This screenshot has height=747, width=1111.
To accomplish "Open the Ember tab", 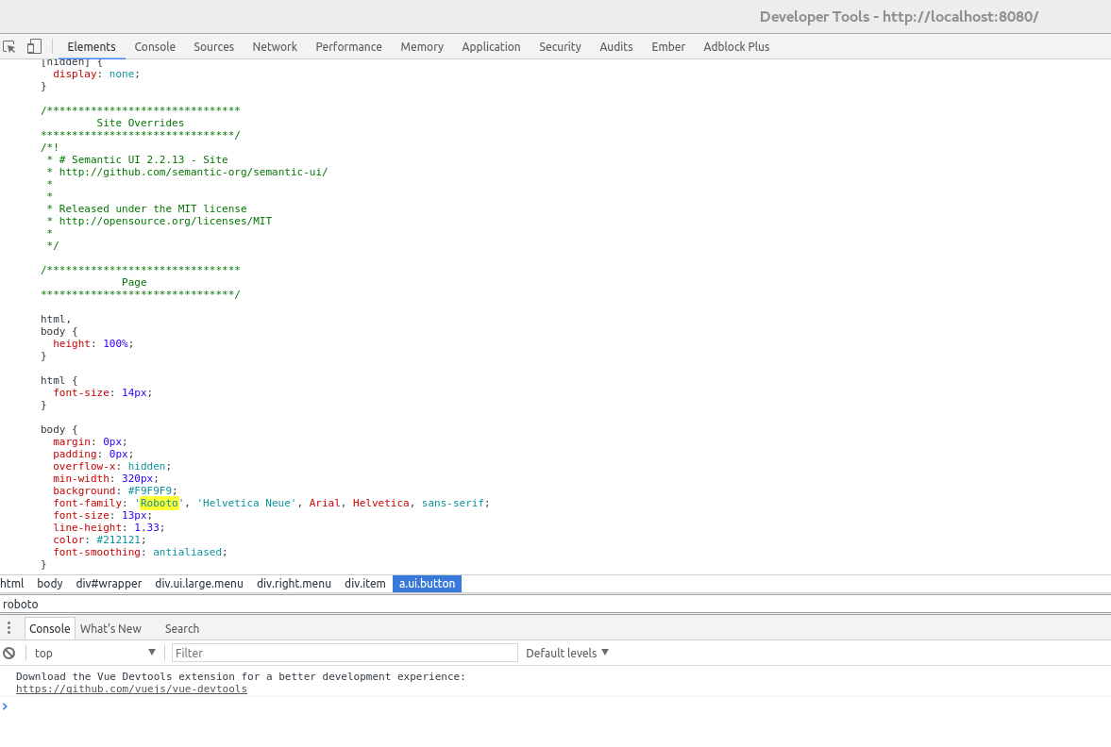I will 668,47.
